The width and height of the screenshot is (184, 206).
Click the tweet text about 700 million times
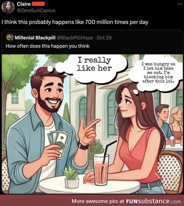(75, 22)
